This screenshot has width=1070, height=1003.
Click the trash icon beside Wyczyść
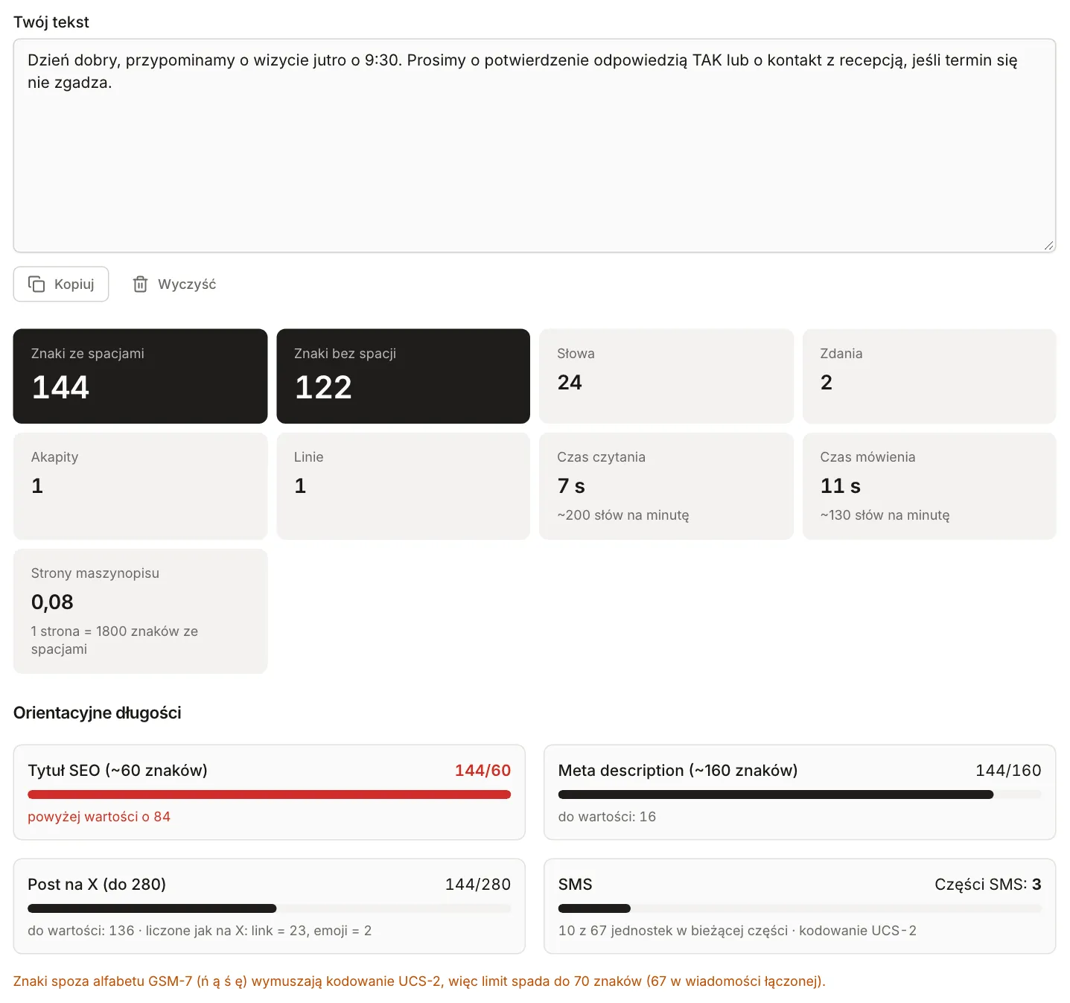point(140,284)
